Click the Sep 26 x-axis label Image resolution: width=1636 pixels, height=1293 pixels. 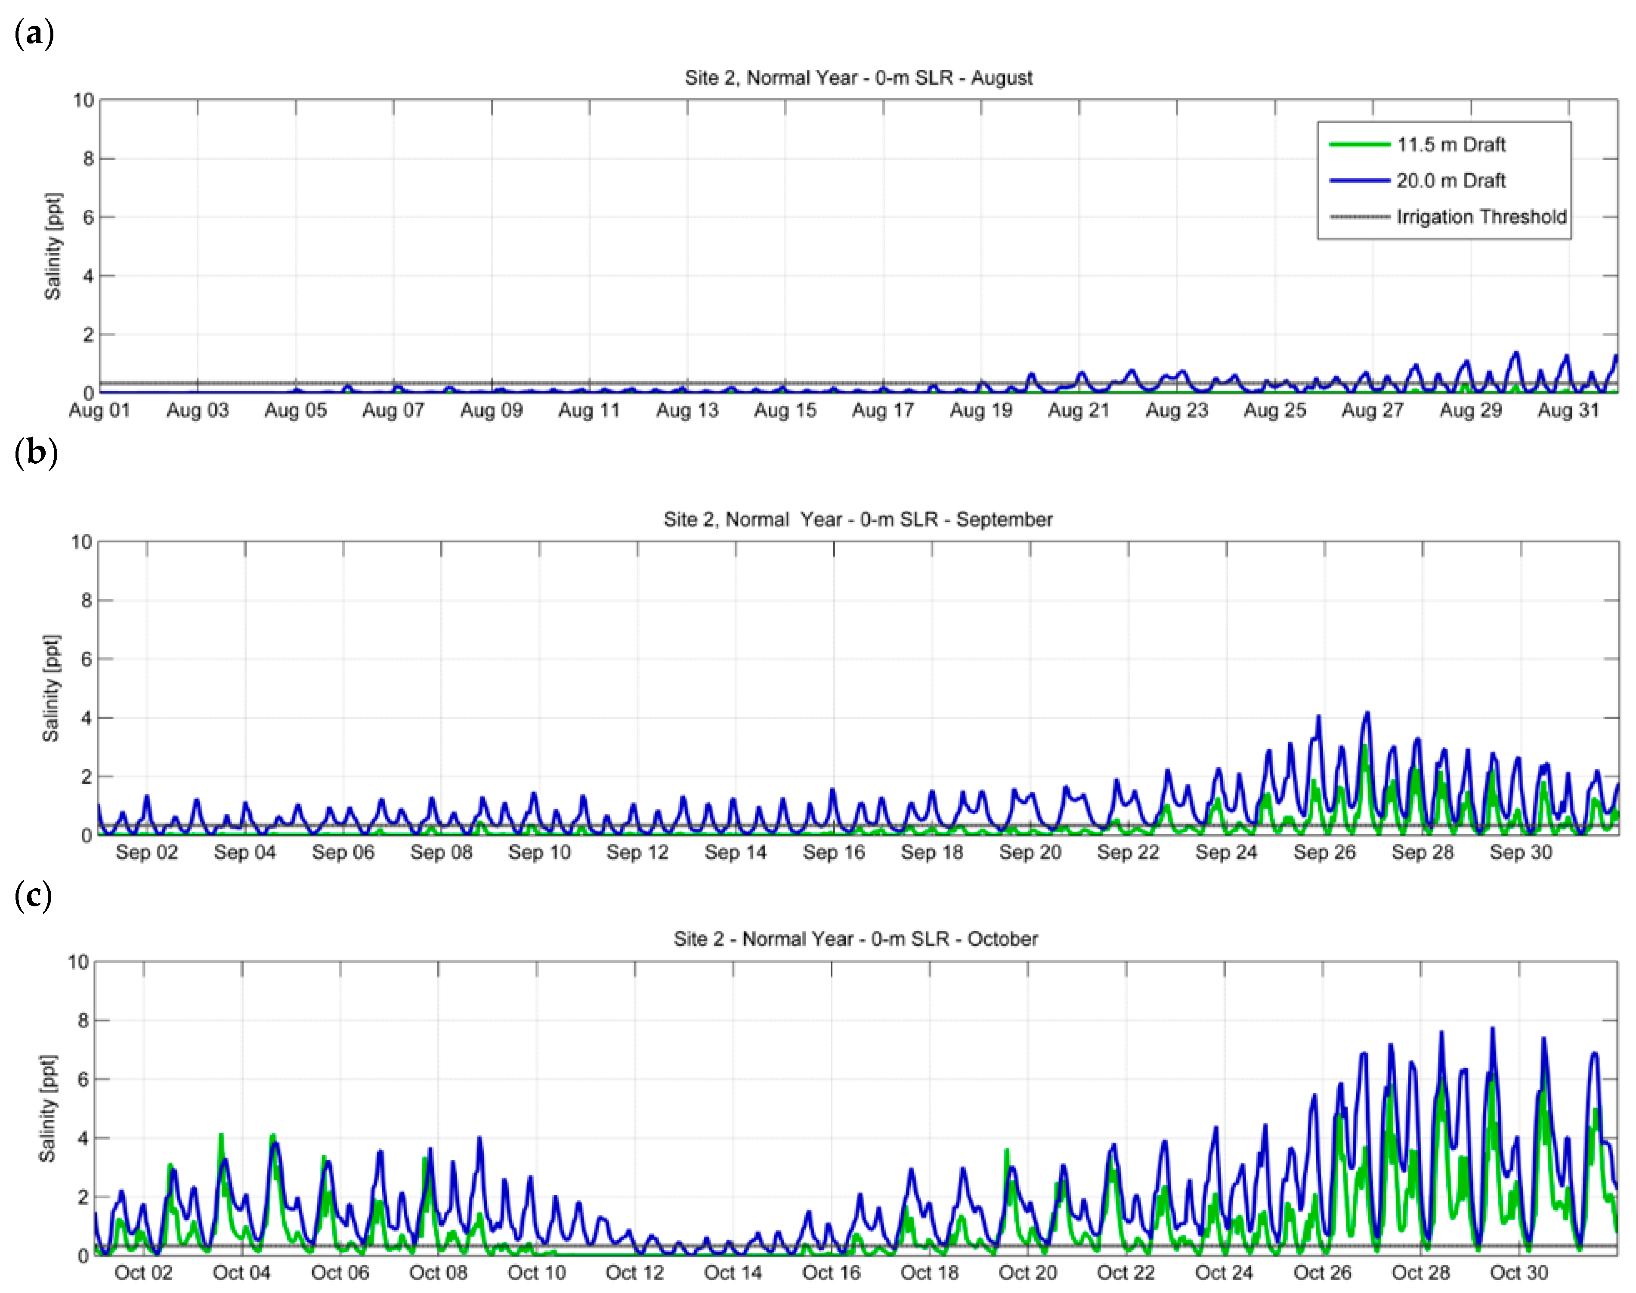[1324, 853]
